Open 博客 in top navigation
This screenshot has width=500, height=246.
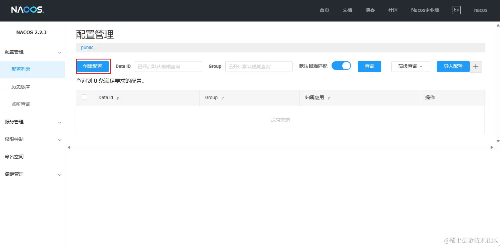370,10
